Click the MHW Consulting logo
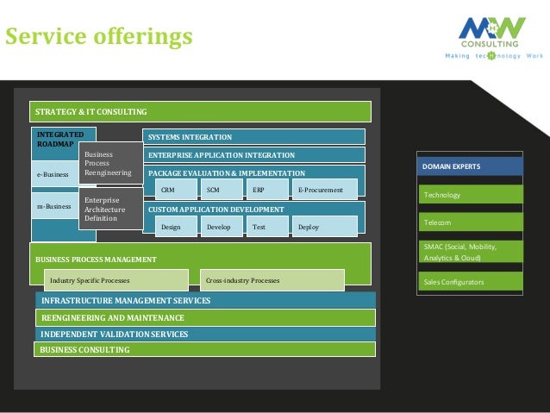This screenshot has height=413, width=550. click(x=492, y=32)
